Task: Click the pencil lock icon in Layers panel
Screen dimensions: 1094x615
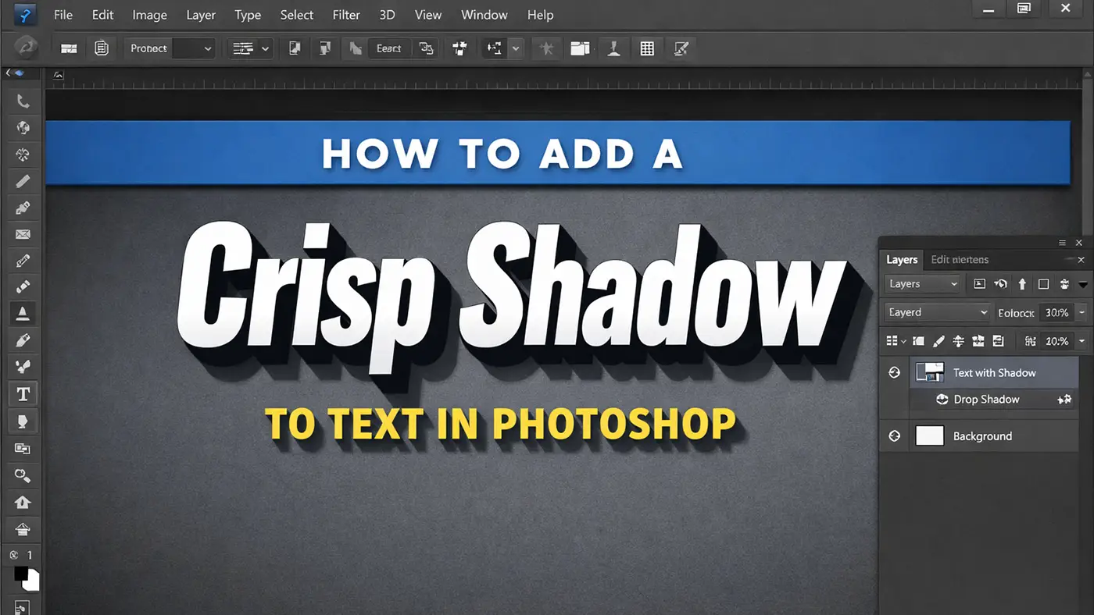Action: tap(938, 341)
